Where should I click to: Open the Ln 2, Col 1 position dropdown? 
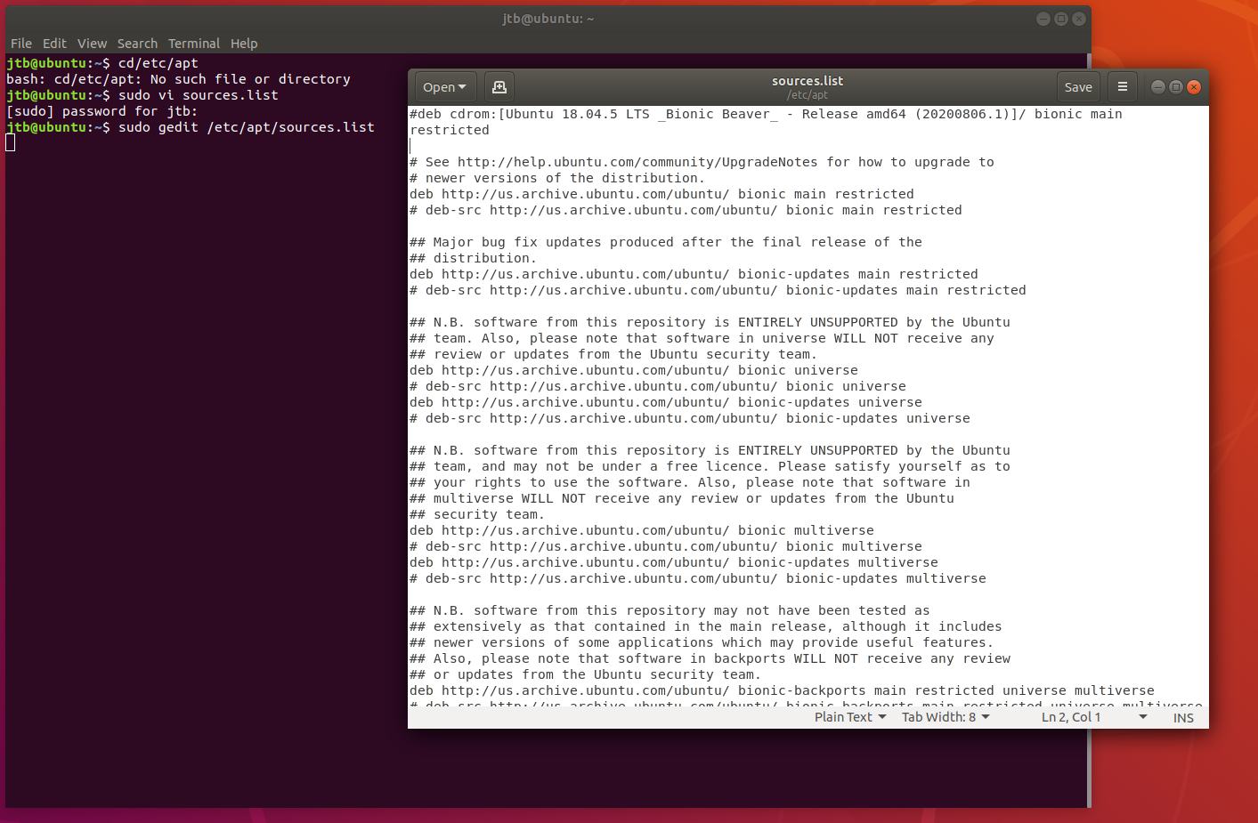pos(1094,717)
